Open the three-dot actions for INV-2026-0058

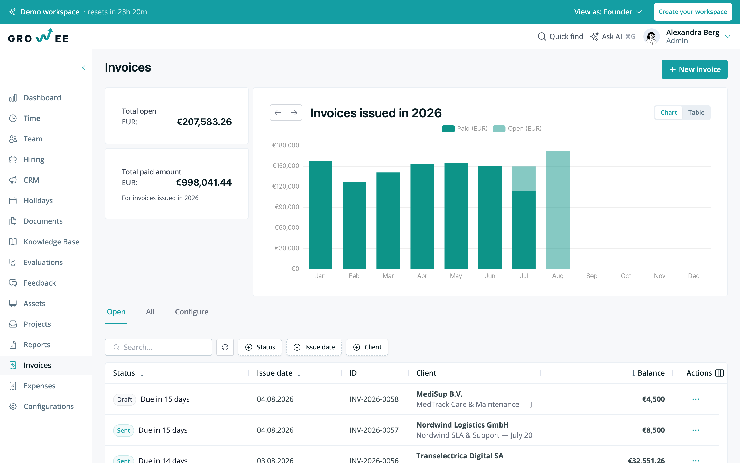(x=696, y=399)
